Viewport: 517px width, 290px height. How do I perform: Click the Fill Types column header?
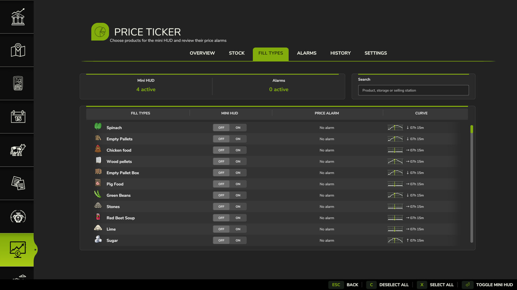coord(141,113)
